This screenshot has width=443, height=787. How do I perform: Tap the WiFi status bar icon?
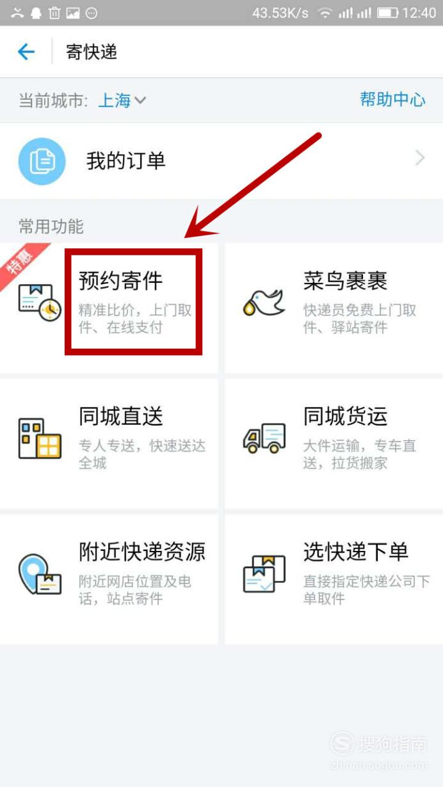tap(325, 13)
